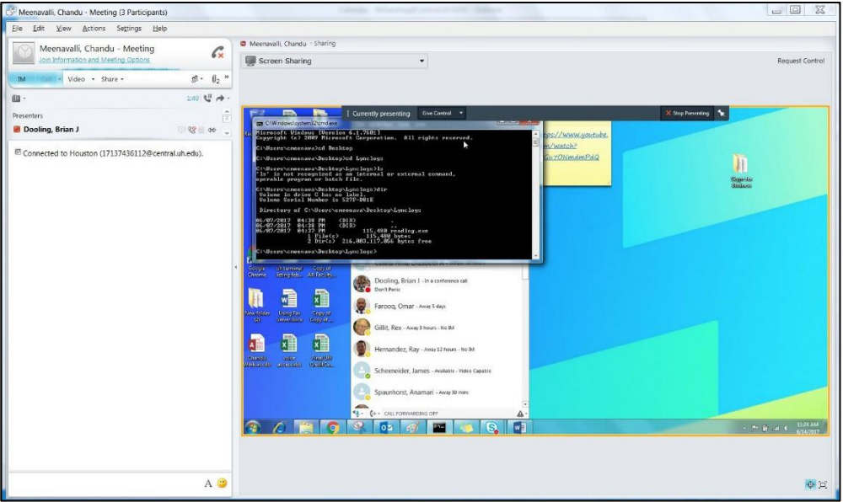Expand the Video dropdown arrow
843x502 pixels.
tap(93, 79)
